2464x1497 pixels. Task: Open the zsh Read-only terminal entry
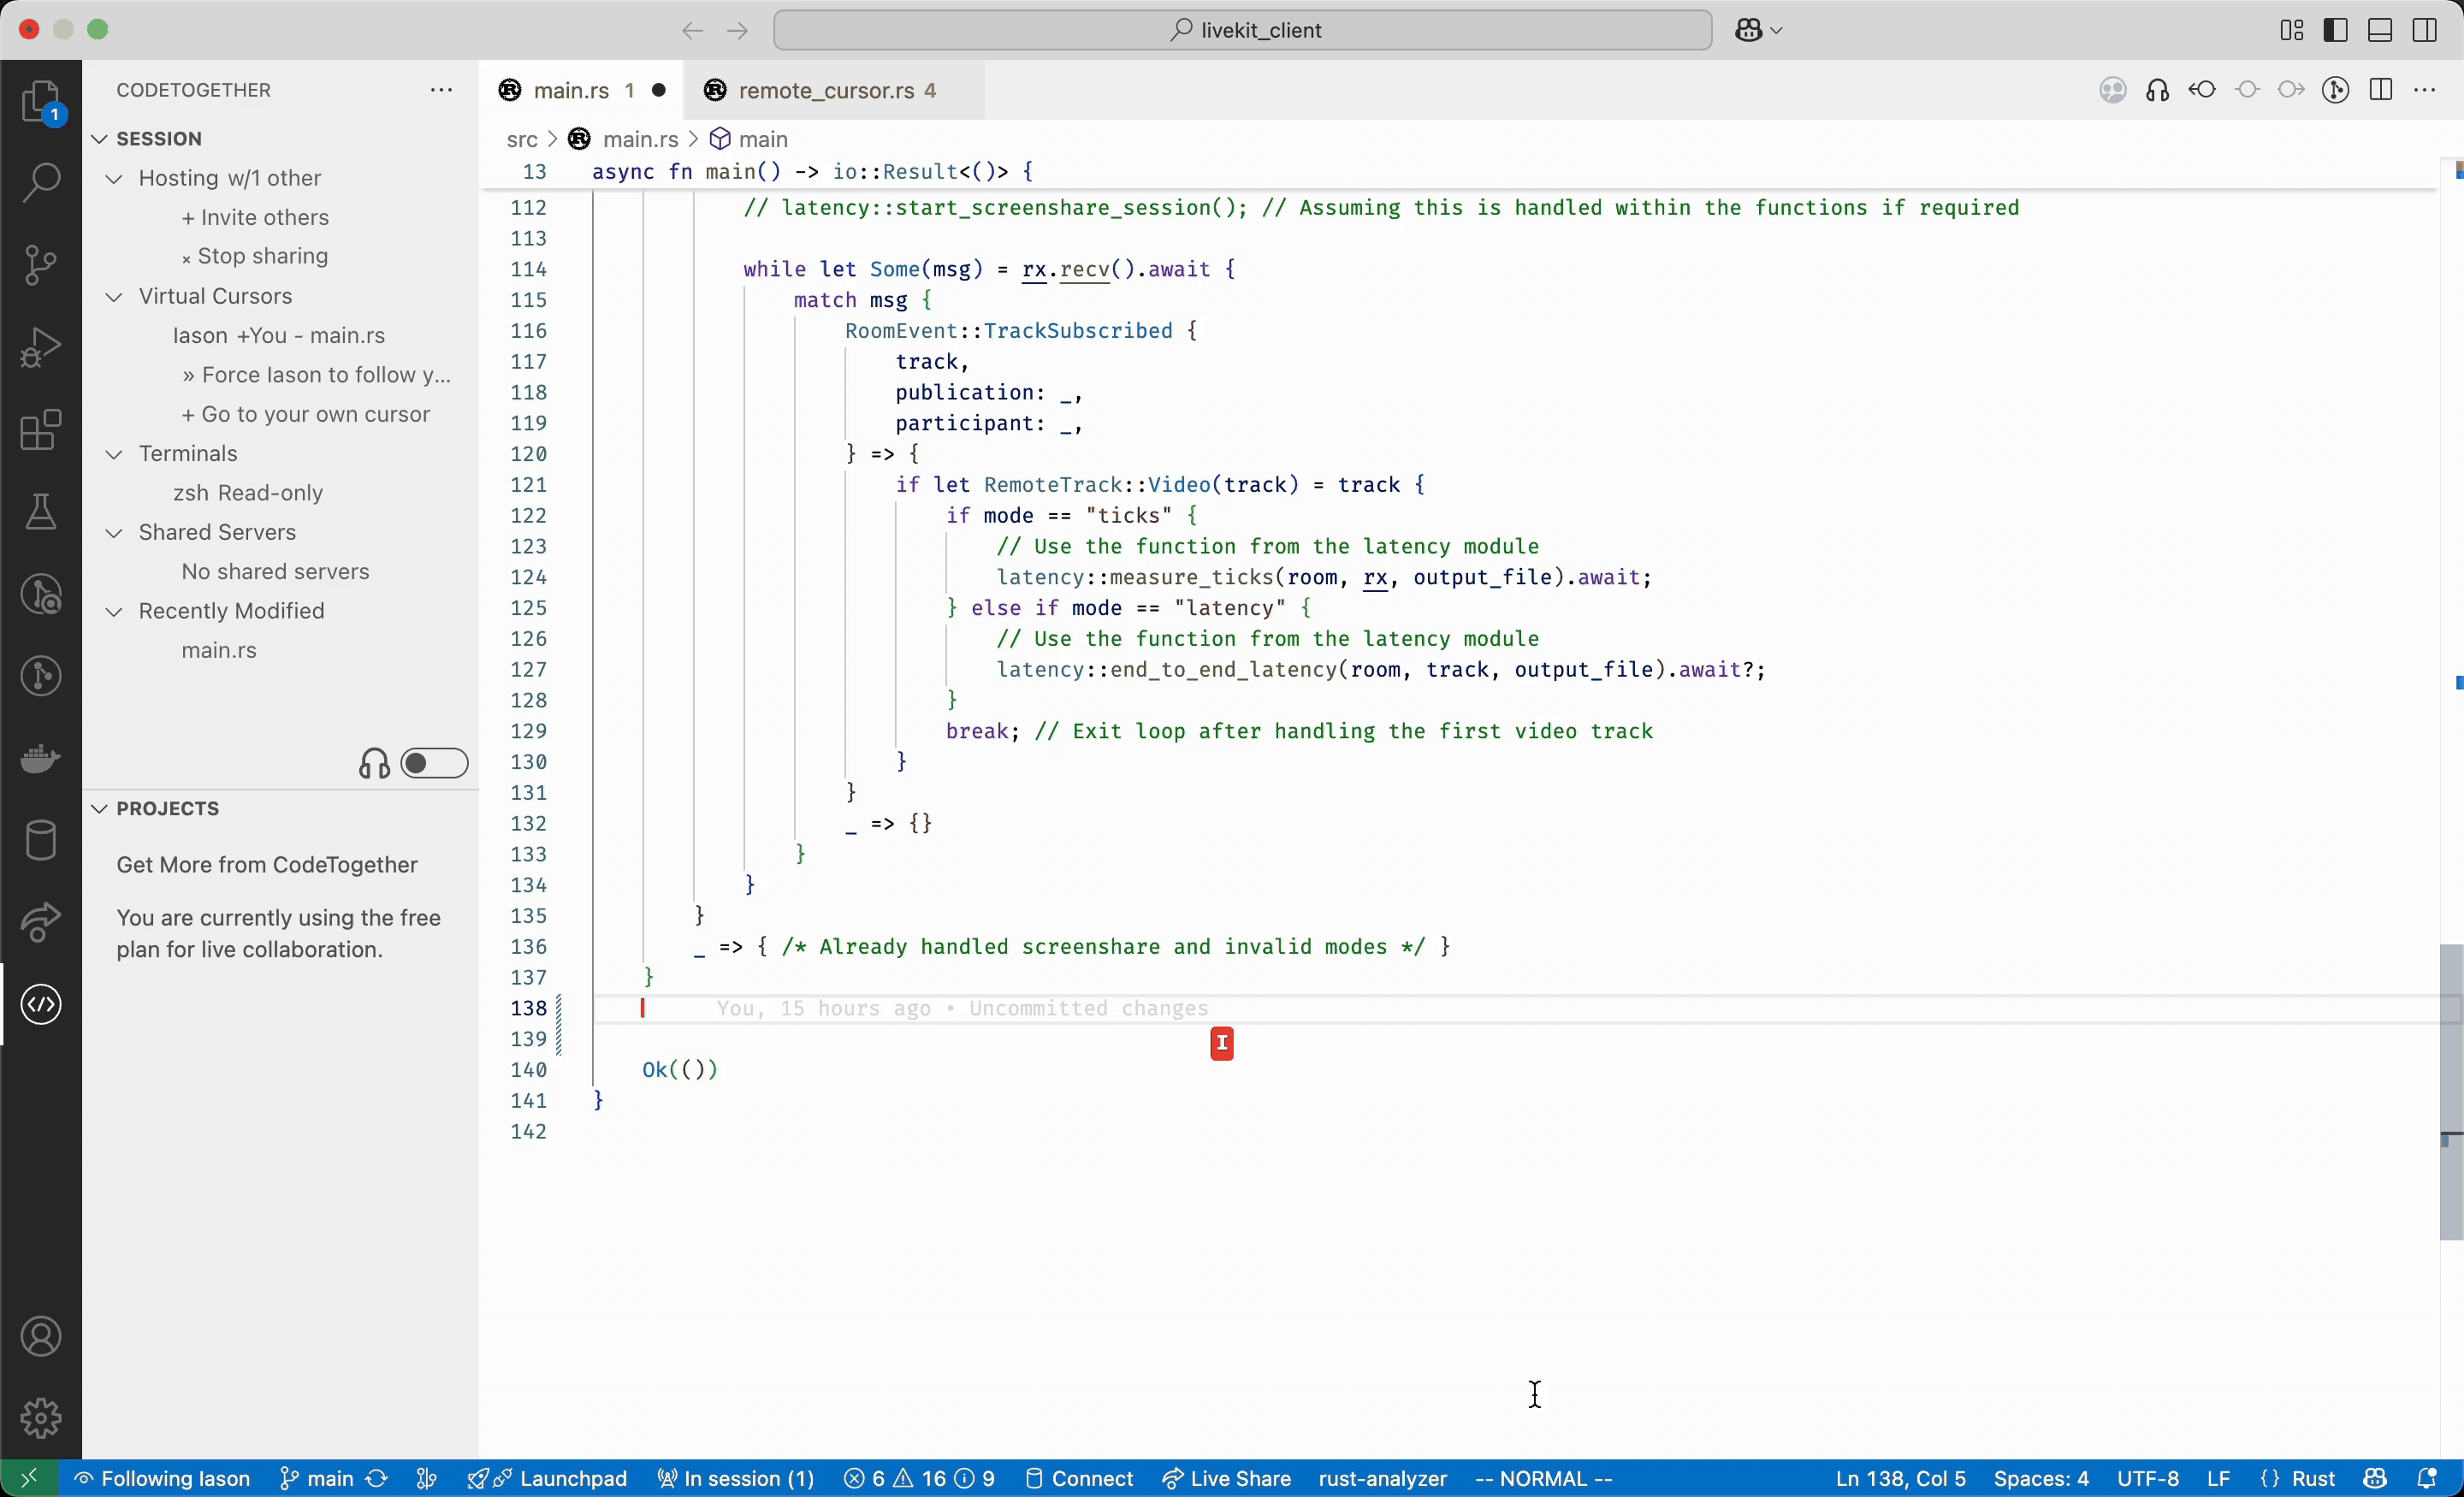pos(248,493)
